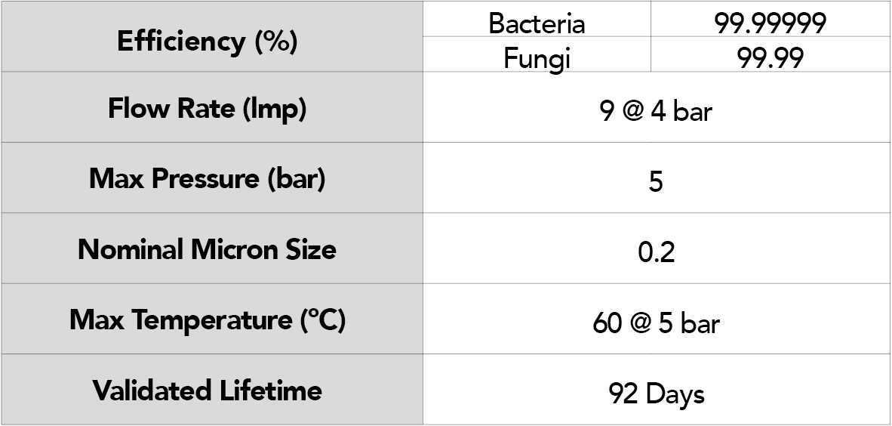Click the Fungi label cell
Screen dimensions: 892x426
[x=537, y=54]
